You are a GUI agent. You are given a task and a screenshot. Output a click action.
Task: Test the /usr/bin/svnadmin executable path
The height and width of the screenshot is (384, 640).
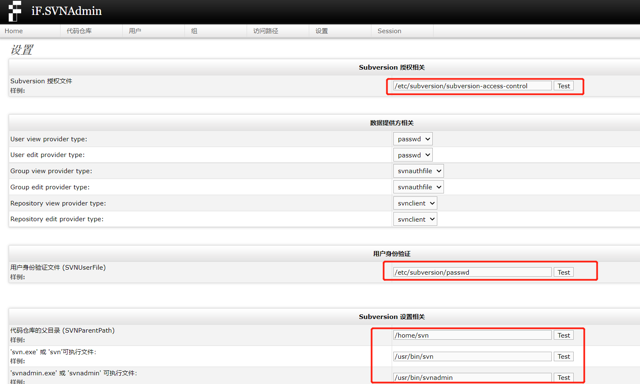pos(564,377)
